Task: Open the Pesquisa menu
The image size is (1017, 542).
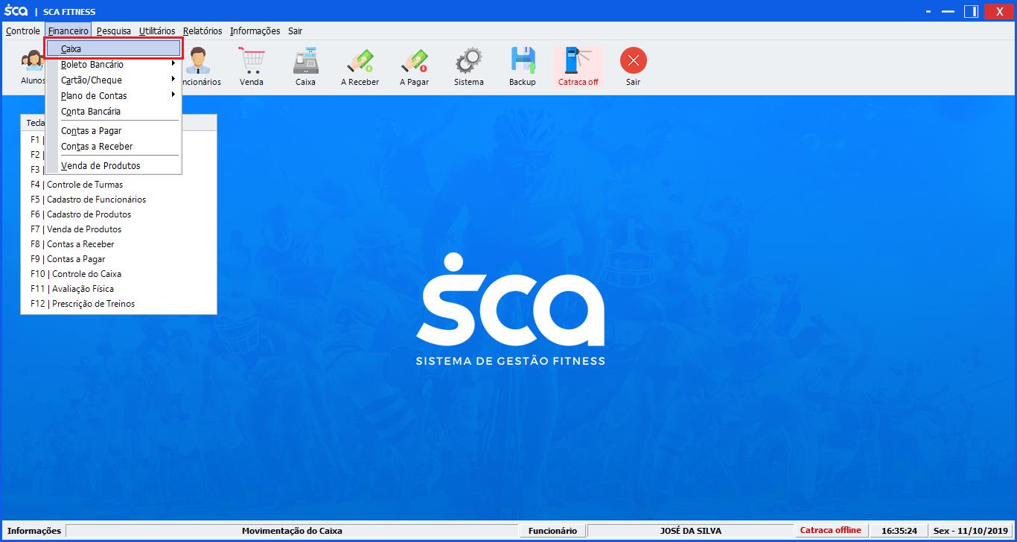Action: [x=114, y=31]
